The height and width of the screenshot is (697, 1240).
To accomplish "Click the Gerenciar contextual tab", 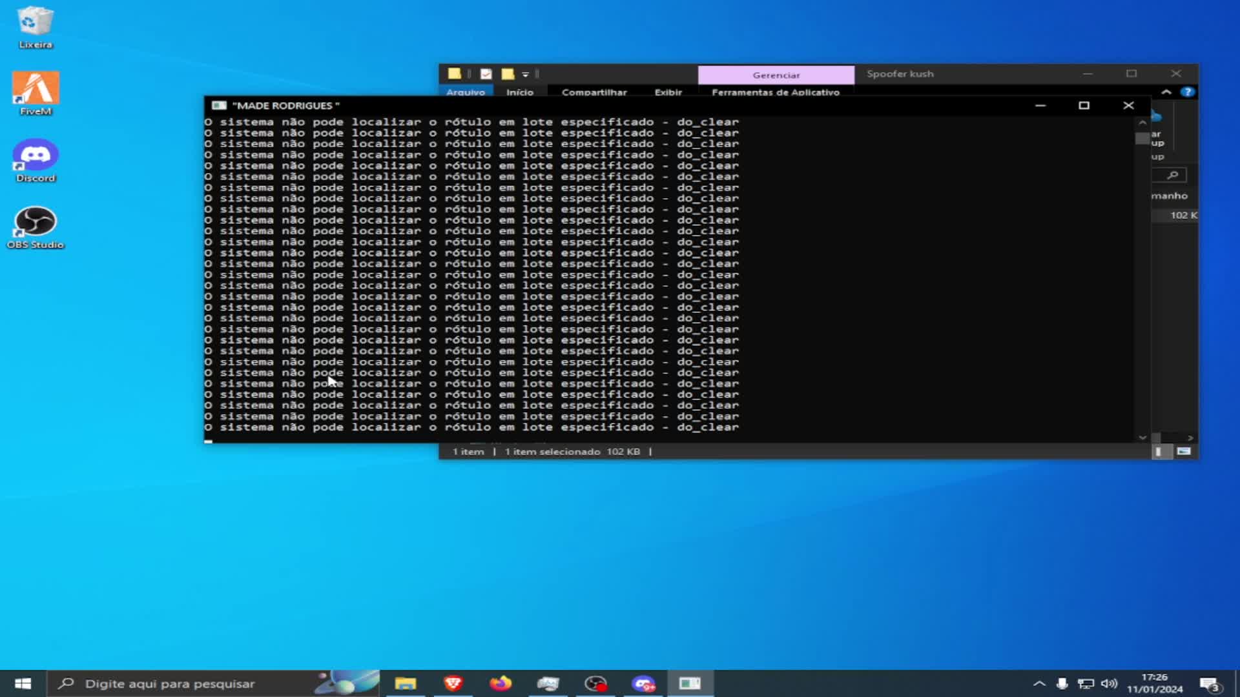I will point(776,75).
